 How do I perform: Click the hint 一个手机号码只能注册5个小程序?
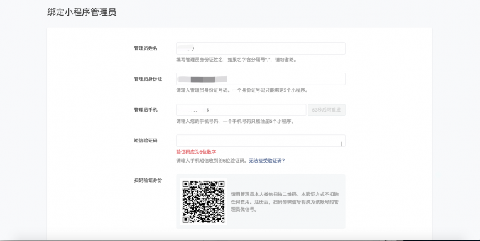pos(258,121)
